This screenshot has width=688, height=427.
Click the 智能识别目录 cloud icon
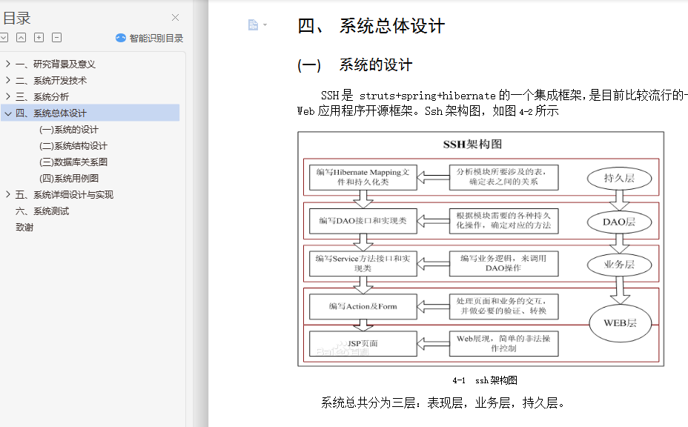(x=121, y=39)
